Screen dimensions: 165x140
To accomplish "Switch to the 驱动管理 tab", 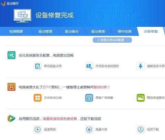I will (x=45, y=31).
